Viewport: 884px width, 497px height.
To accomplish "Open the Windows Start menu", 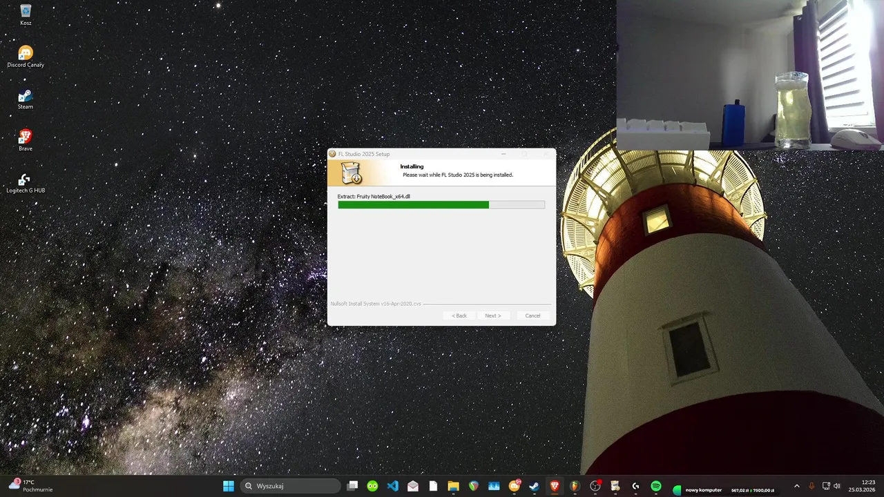I will coord(229,486).
